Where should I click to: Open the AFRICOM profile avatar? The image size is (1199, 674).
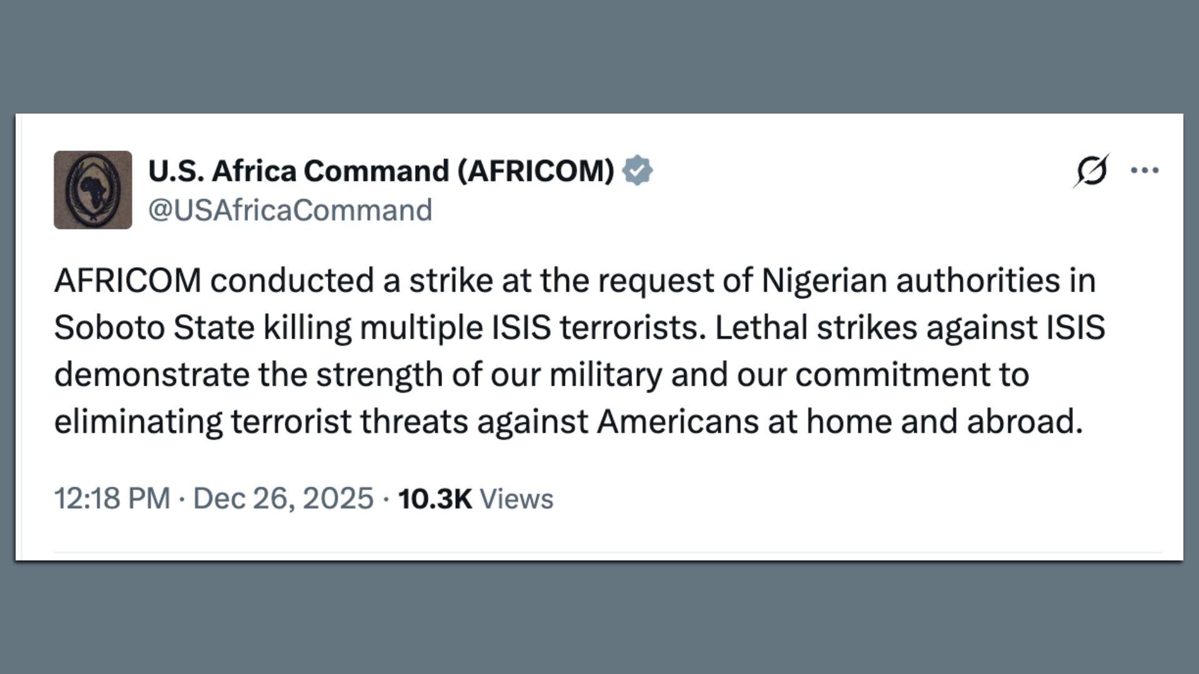click(93, 190)
